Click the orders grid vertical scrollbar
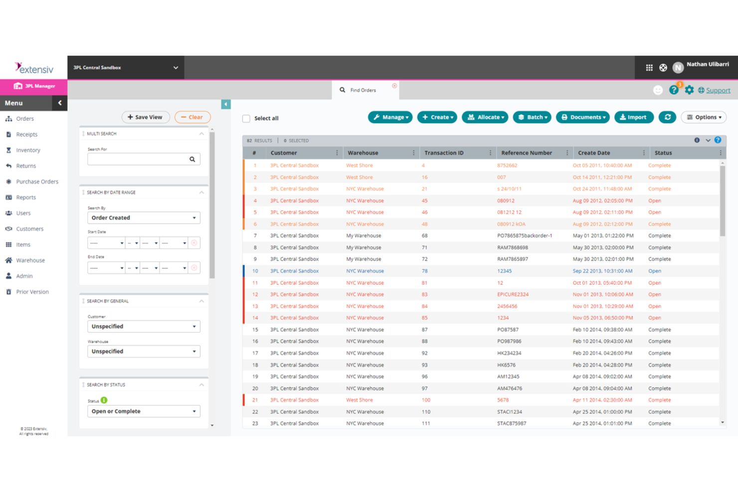This screenshot has height=492, width=738. coord(723,201)
